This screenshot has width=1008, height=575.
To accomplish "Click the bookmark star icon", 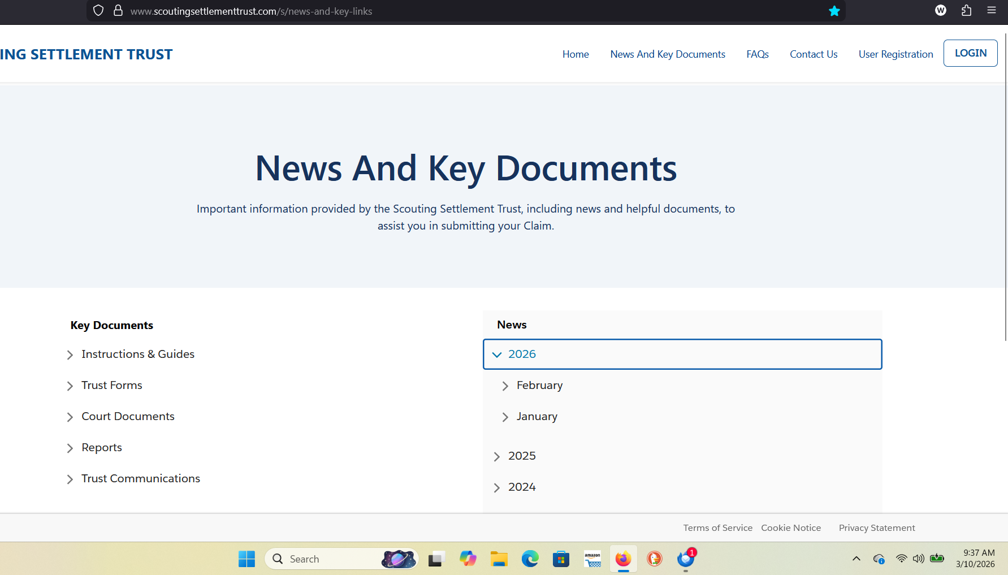I will click(834, 11).
